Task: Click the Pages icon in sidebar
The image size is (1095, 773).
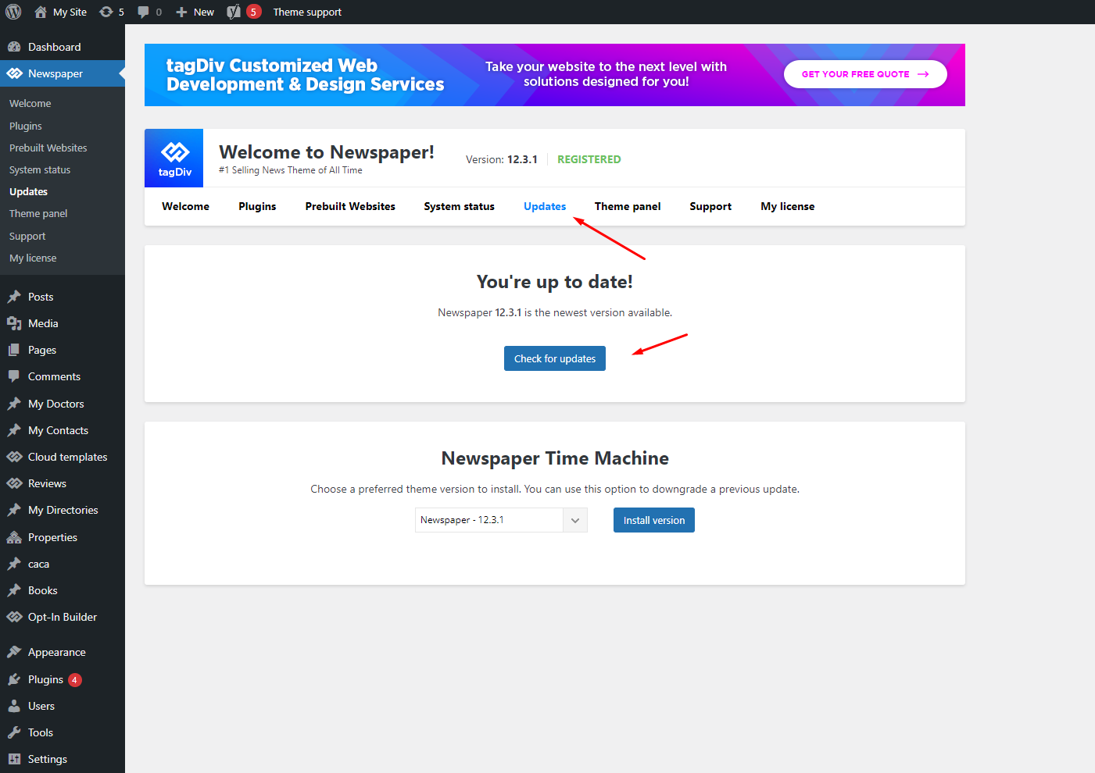Action: tap(14, 350)
